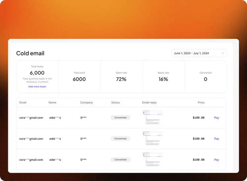Click company S*** in the first row

point(83,118)
